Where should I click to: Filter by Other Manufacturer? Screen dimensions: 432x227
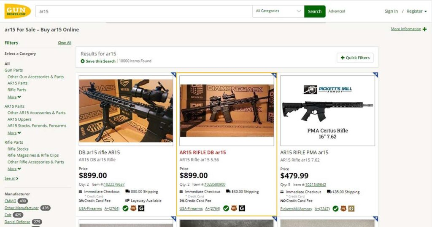(x=22, y=208)
